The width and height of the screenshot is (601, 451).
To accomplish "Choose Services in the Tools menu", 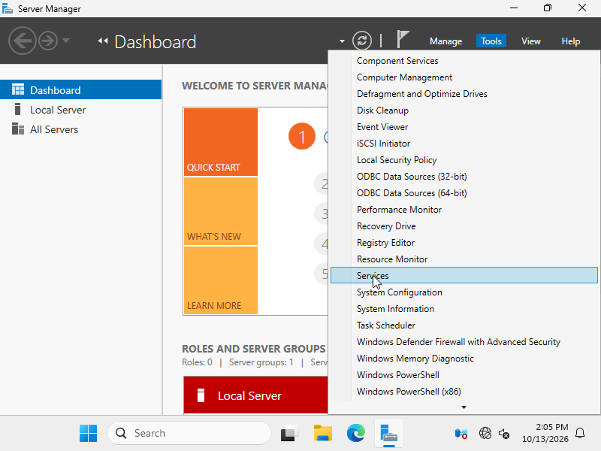I will coord(464,275).
